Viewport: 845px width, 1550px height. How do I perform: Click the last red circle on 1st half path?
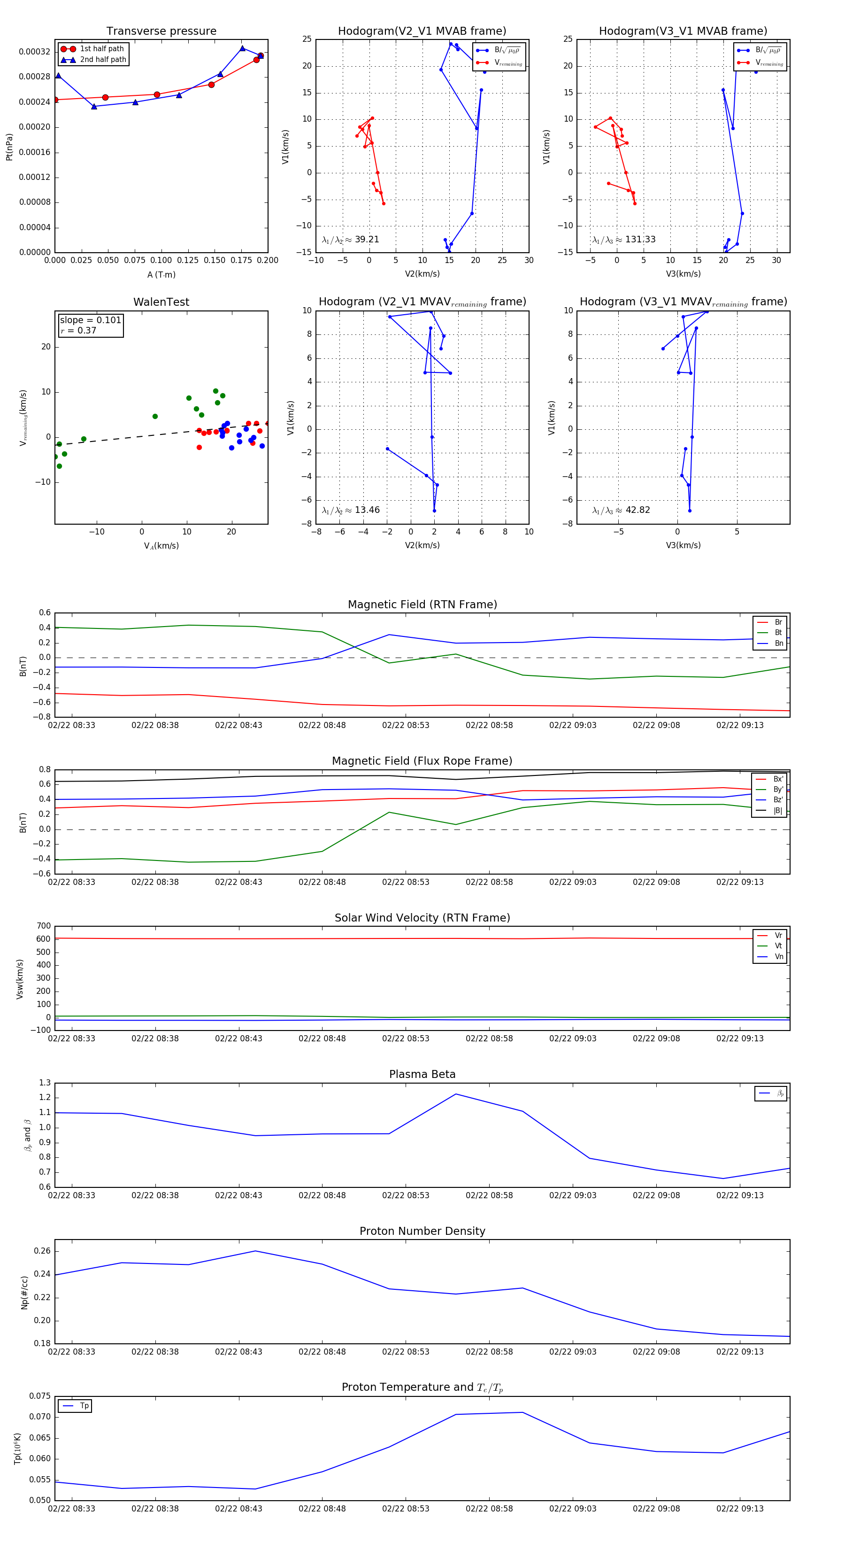[x=261, y=56]
